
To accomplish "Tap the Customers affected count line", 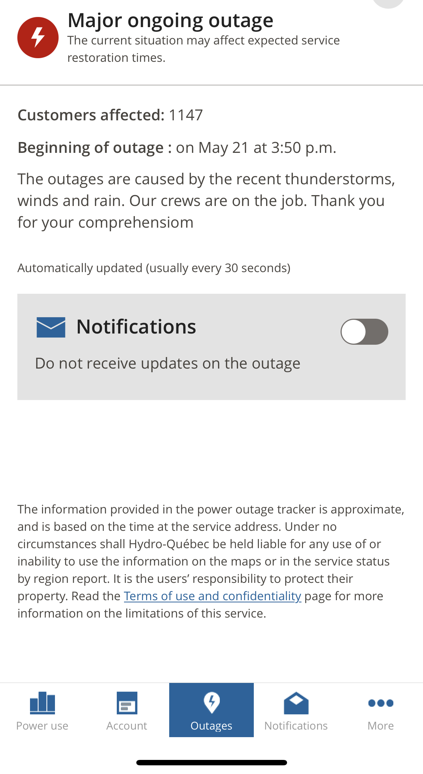I will 110,115.
